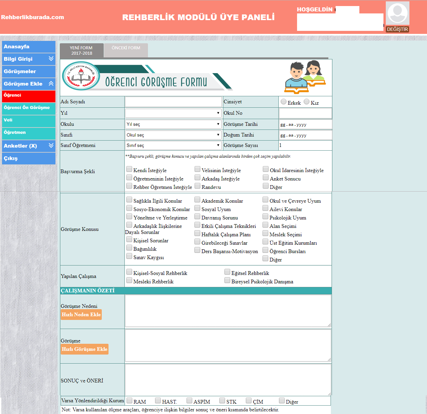The width and height of the screenshot is (427, 414).
Task: Open the Sınıf Öğretmeni dropdown
Action: click(173, 145)
